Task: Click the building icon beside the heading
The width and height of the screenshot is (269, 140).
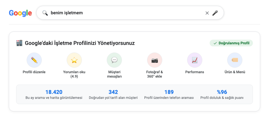Action: 19,43
